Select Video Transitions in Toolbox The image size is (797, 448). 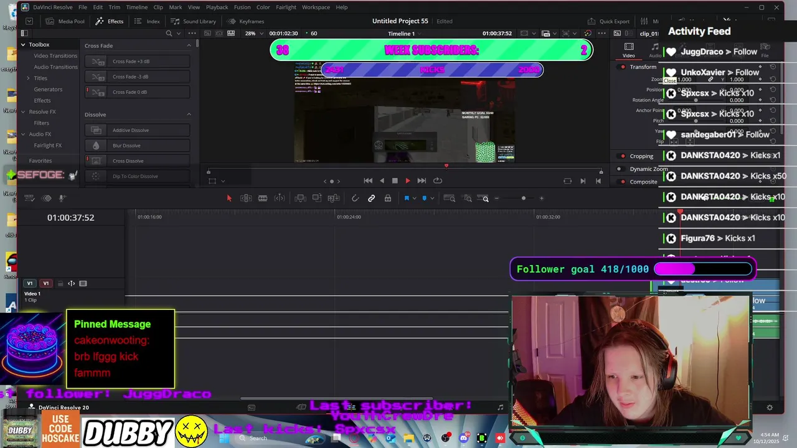[x=55, y=56]
